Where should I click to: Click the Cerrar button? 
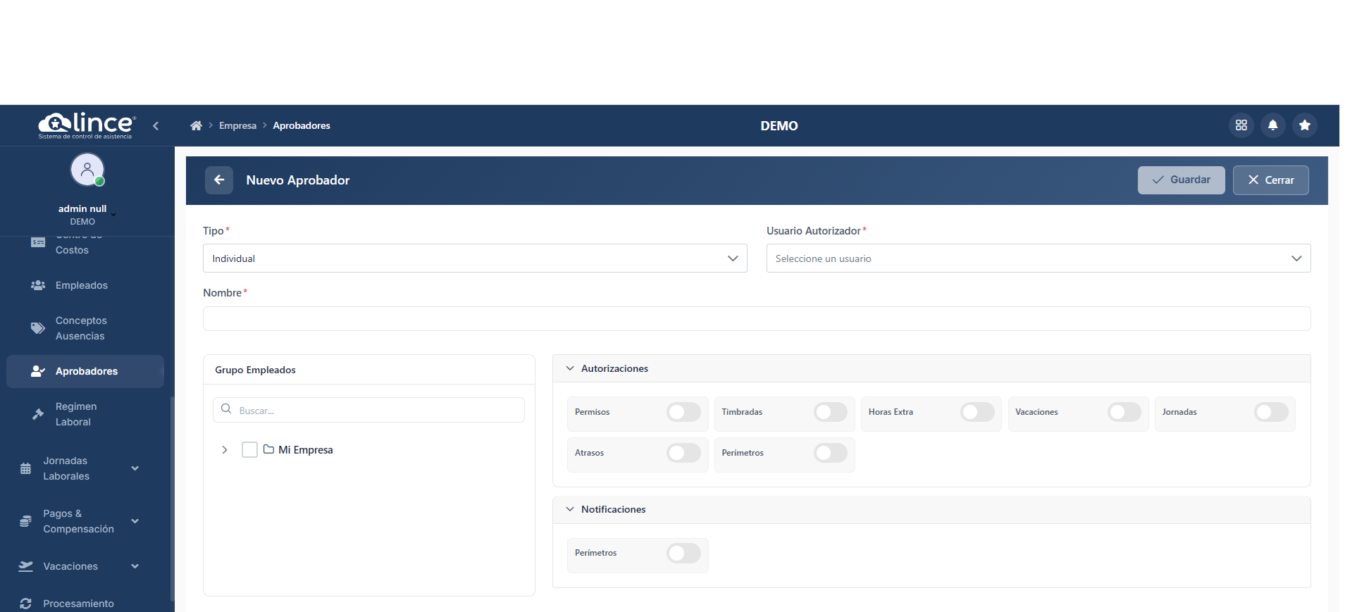coord(1270,180)
